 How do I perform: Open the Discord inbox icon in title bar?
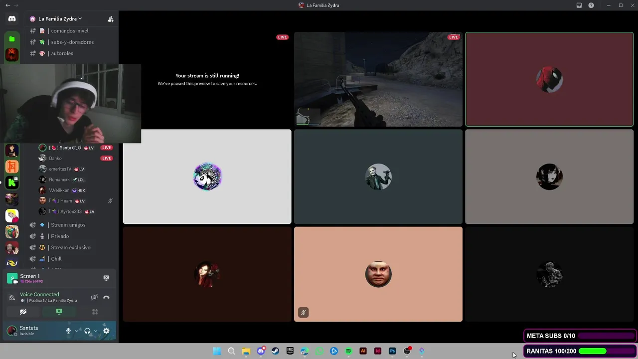tap(579, 5)
